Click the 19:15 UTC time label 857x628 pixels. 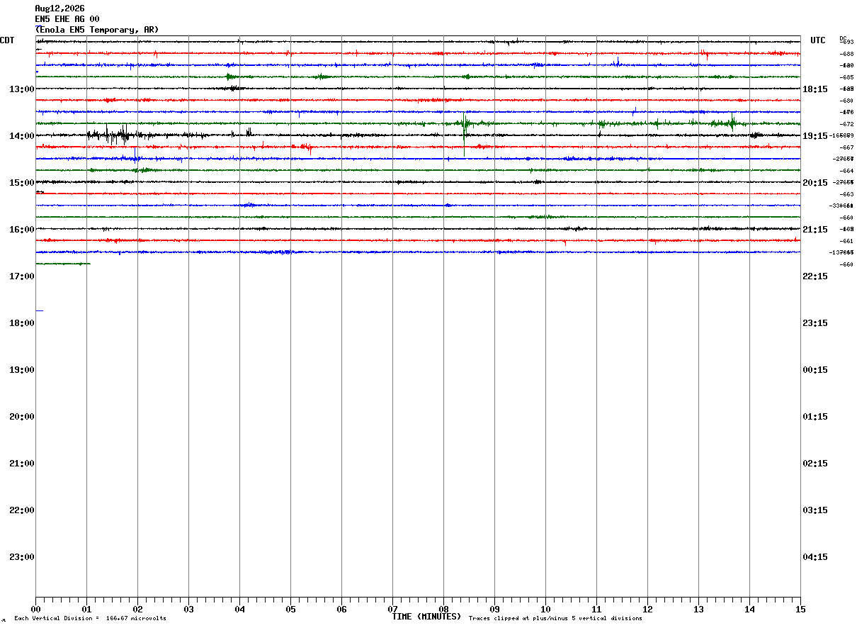pyautogui.click(x=815, y=136)
